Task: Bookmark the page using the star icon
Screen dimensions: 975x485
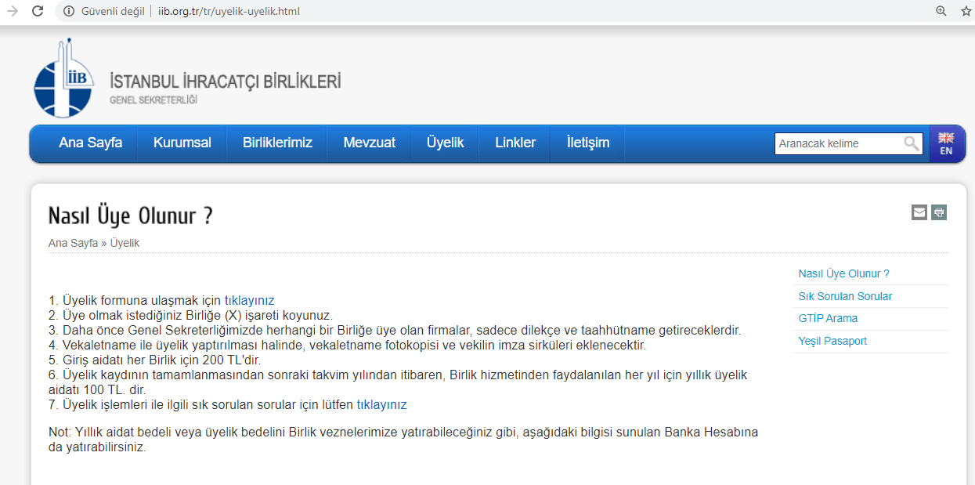Action: click(x=966, y=13)
